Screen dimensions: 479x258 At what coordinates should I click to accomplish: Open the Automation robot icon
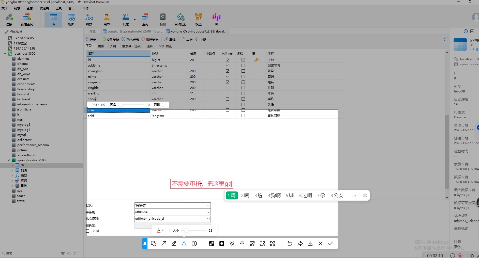(181, 20)
